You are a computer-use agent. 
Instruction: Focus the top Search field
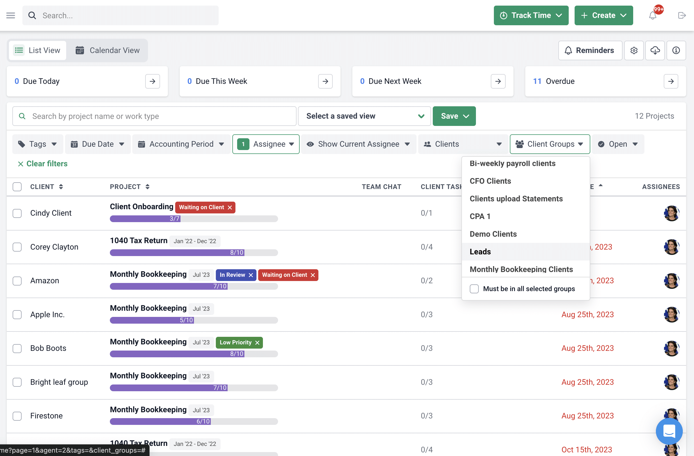pyautogui.click(x=121, y=15)
